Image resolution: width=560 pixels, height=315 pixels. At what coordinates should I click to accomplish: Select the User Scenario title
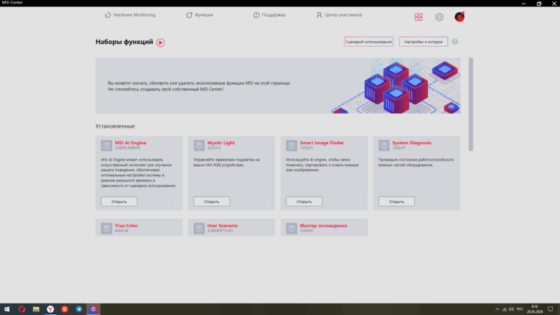click(x=223, y=225)
